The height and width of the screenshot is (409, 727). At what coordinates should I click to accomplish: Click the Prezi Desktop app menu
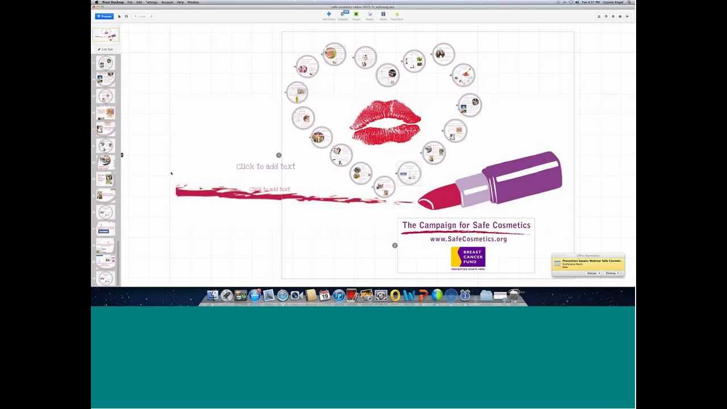click(x=113, y=2)
